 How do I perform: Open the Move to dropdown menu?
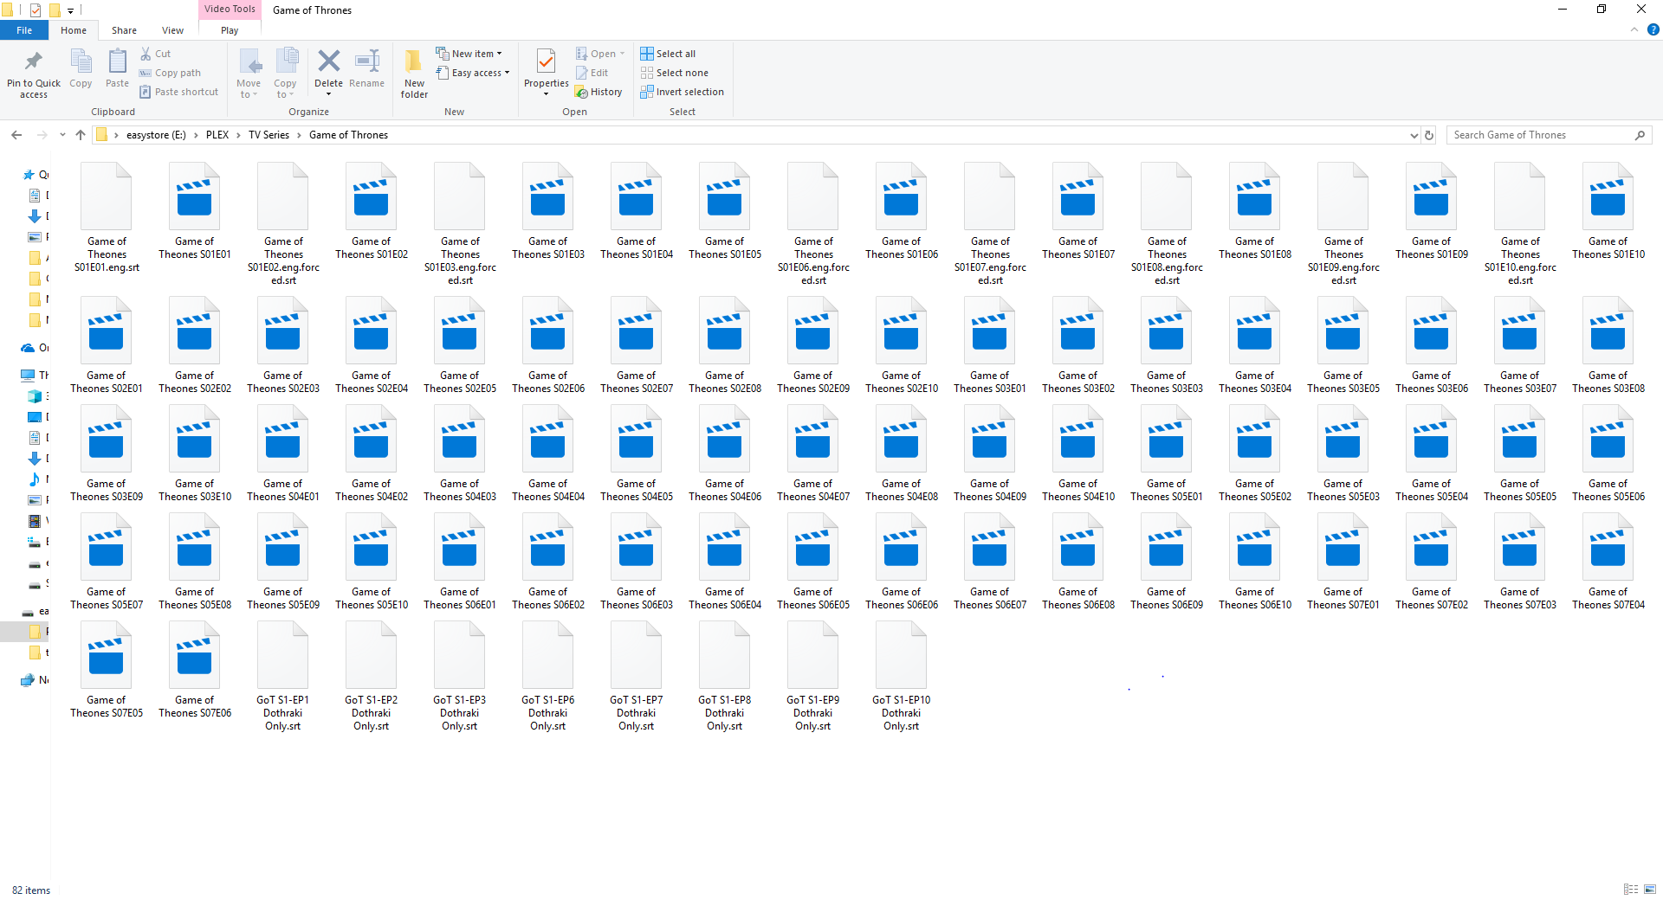249,74
